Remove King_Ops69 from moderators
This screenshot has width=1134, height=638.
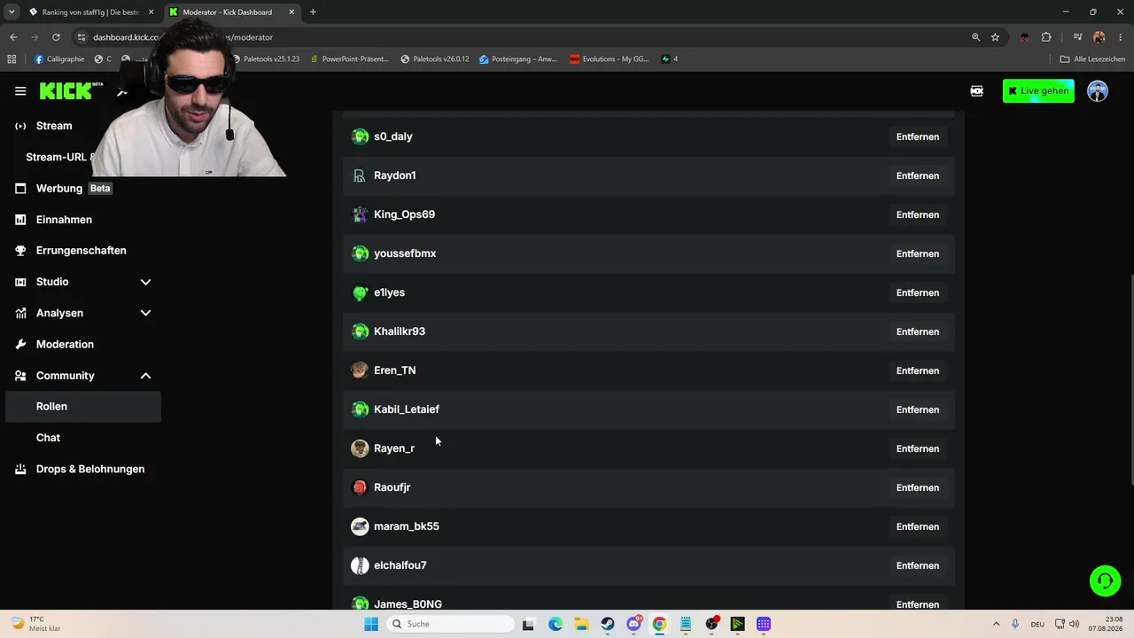click(917, 214)
